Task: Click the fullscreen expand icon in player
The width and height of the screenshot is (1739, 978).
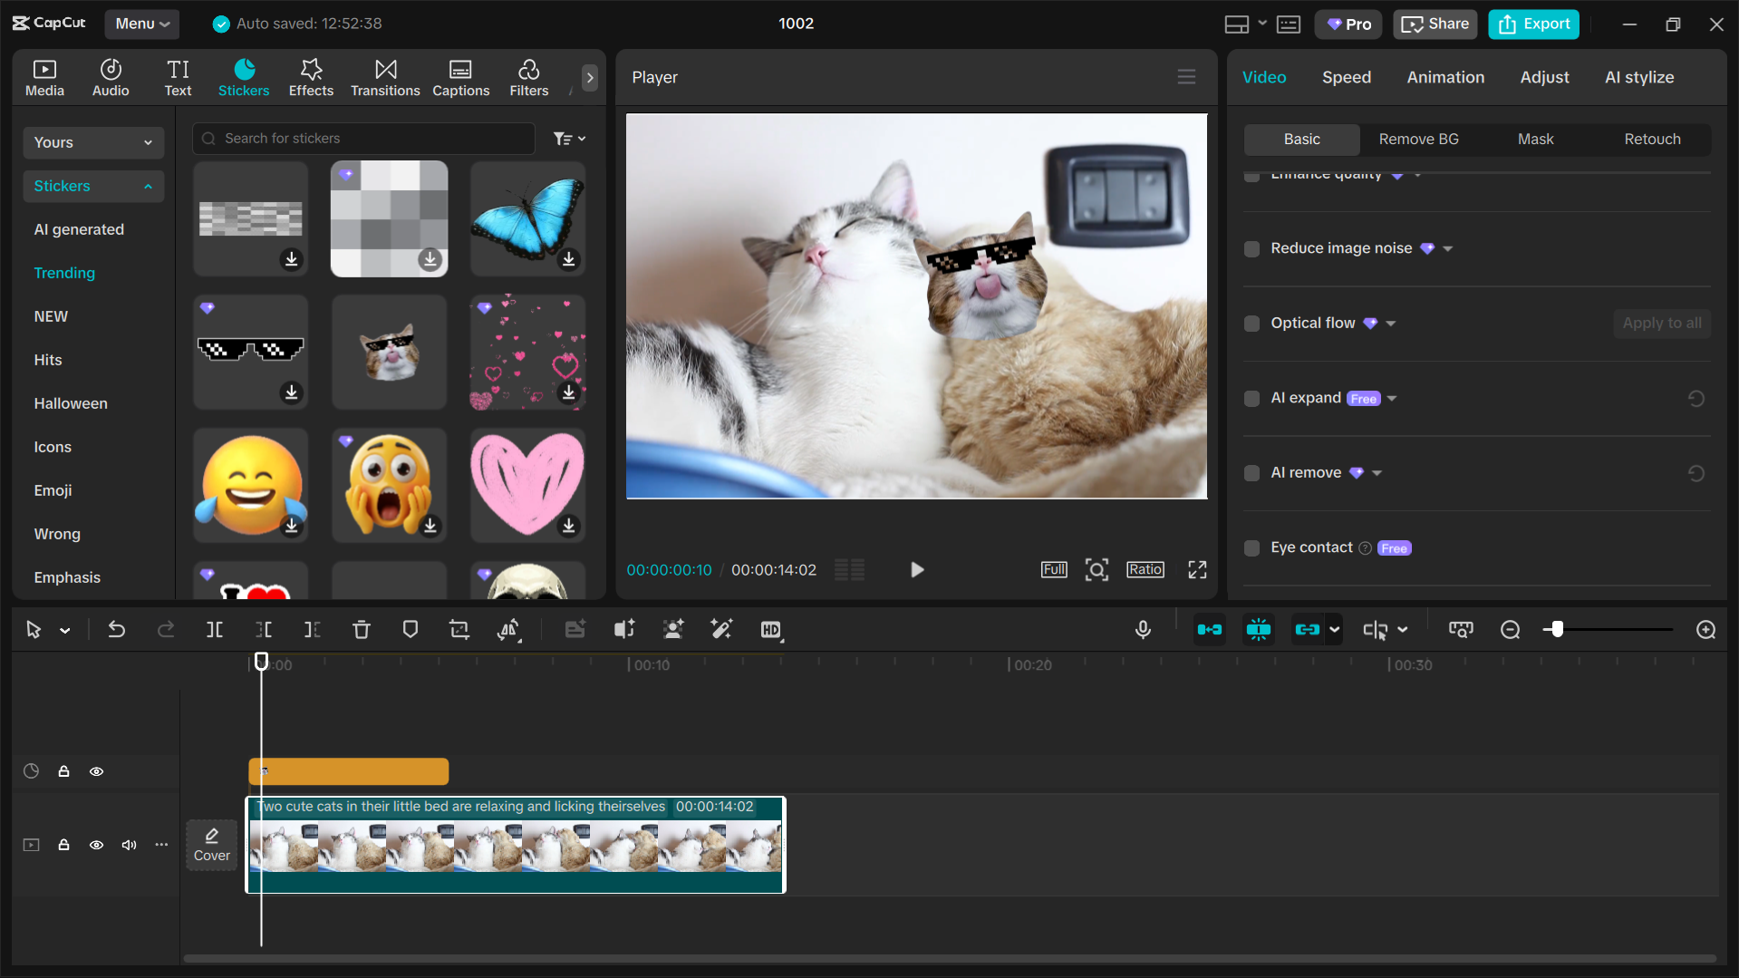Action: tap(1197, 570)
